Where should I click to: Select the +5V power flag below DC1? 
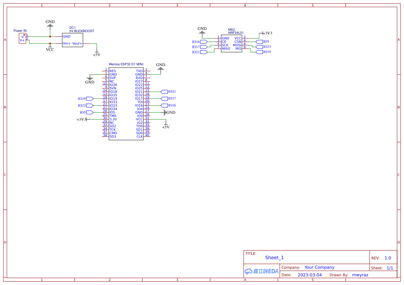coord(97,54)
